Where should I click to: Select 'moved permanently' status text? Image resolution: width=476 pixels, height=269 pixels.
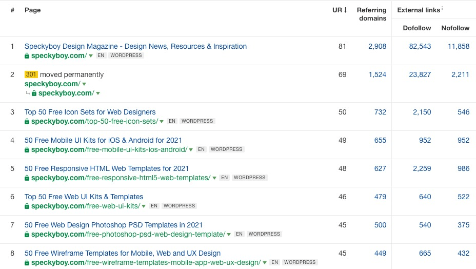tap(72, 74)
